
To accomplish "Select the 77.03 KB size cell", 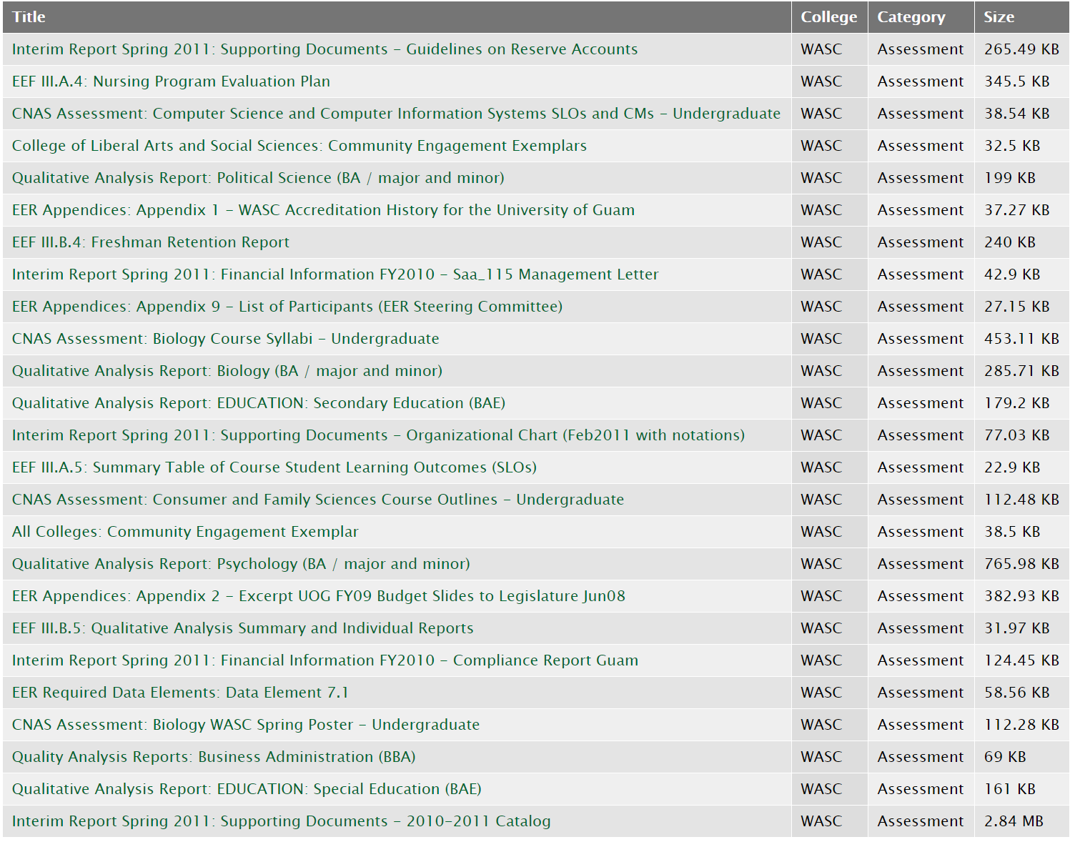I will 1022,435.
